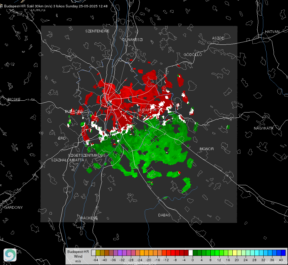
Task: Select the olive swatch above the -64 label
Action: click(x=98, y=253)
